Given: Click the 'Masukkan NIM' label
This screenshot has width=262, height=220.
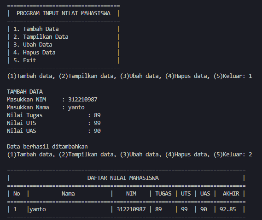Looking at the screenshot, I should tap(26, 100).
